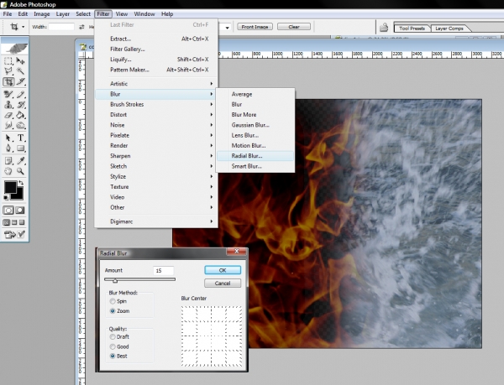Confirm Radial Blur with OK

[x=223, y=270]
